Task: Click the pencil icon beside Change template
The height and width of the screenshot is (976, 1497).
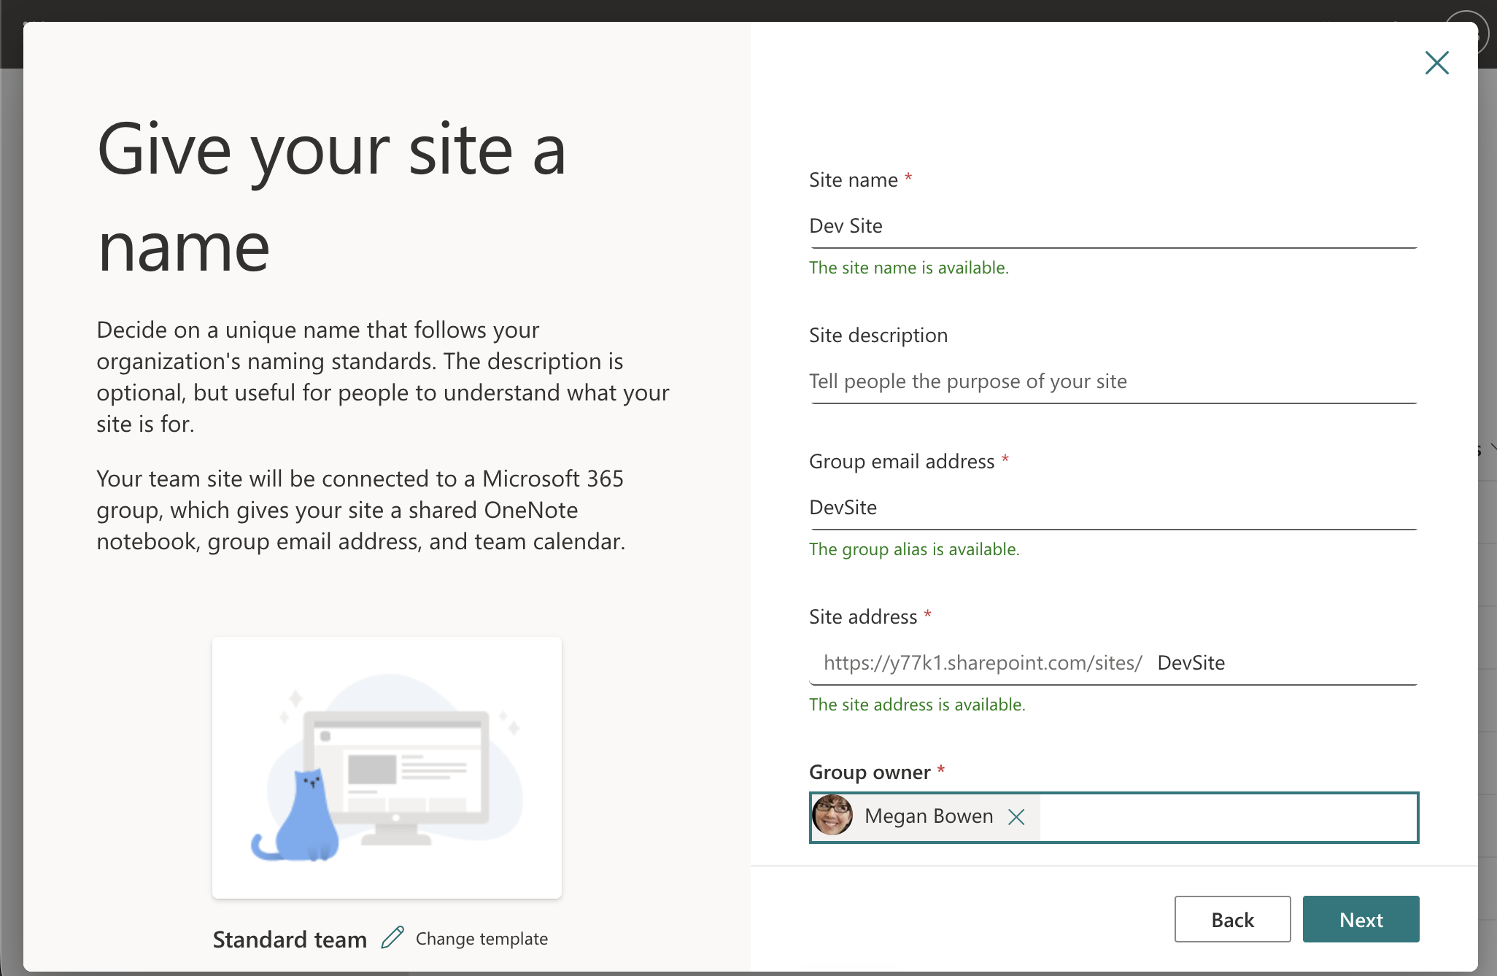Action: click(x=392, y=937)
